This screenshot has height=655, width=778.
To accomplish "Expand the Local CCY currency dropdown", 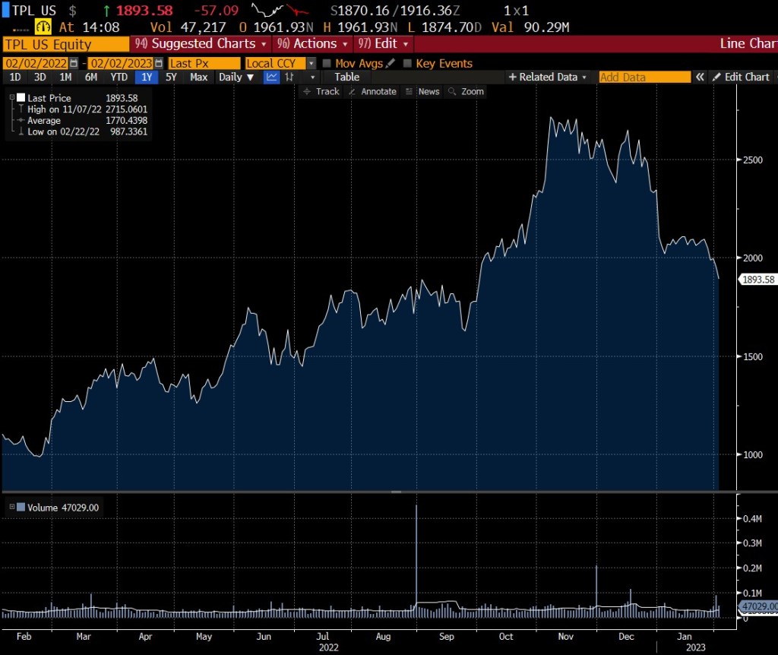I will (311, 64).
